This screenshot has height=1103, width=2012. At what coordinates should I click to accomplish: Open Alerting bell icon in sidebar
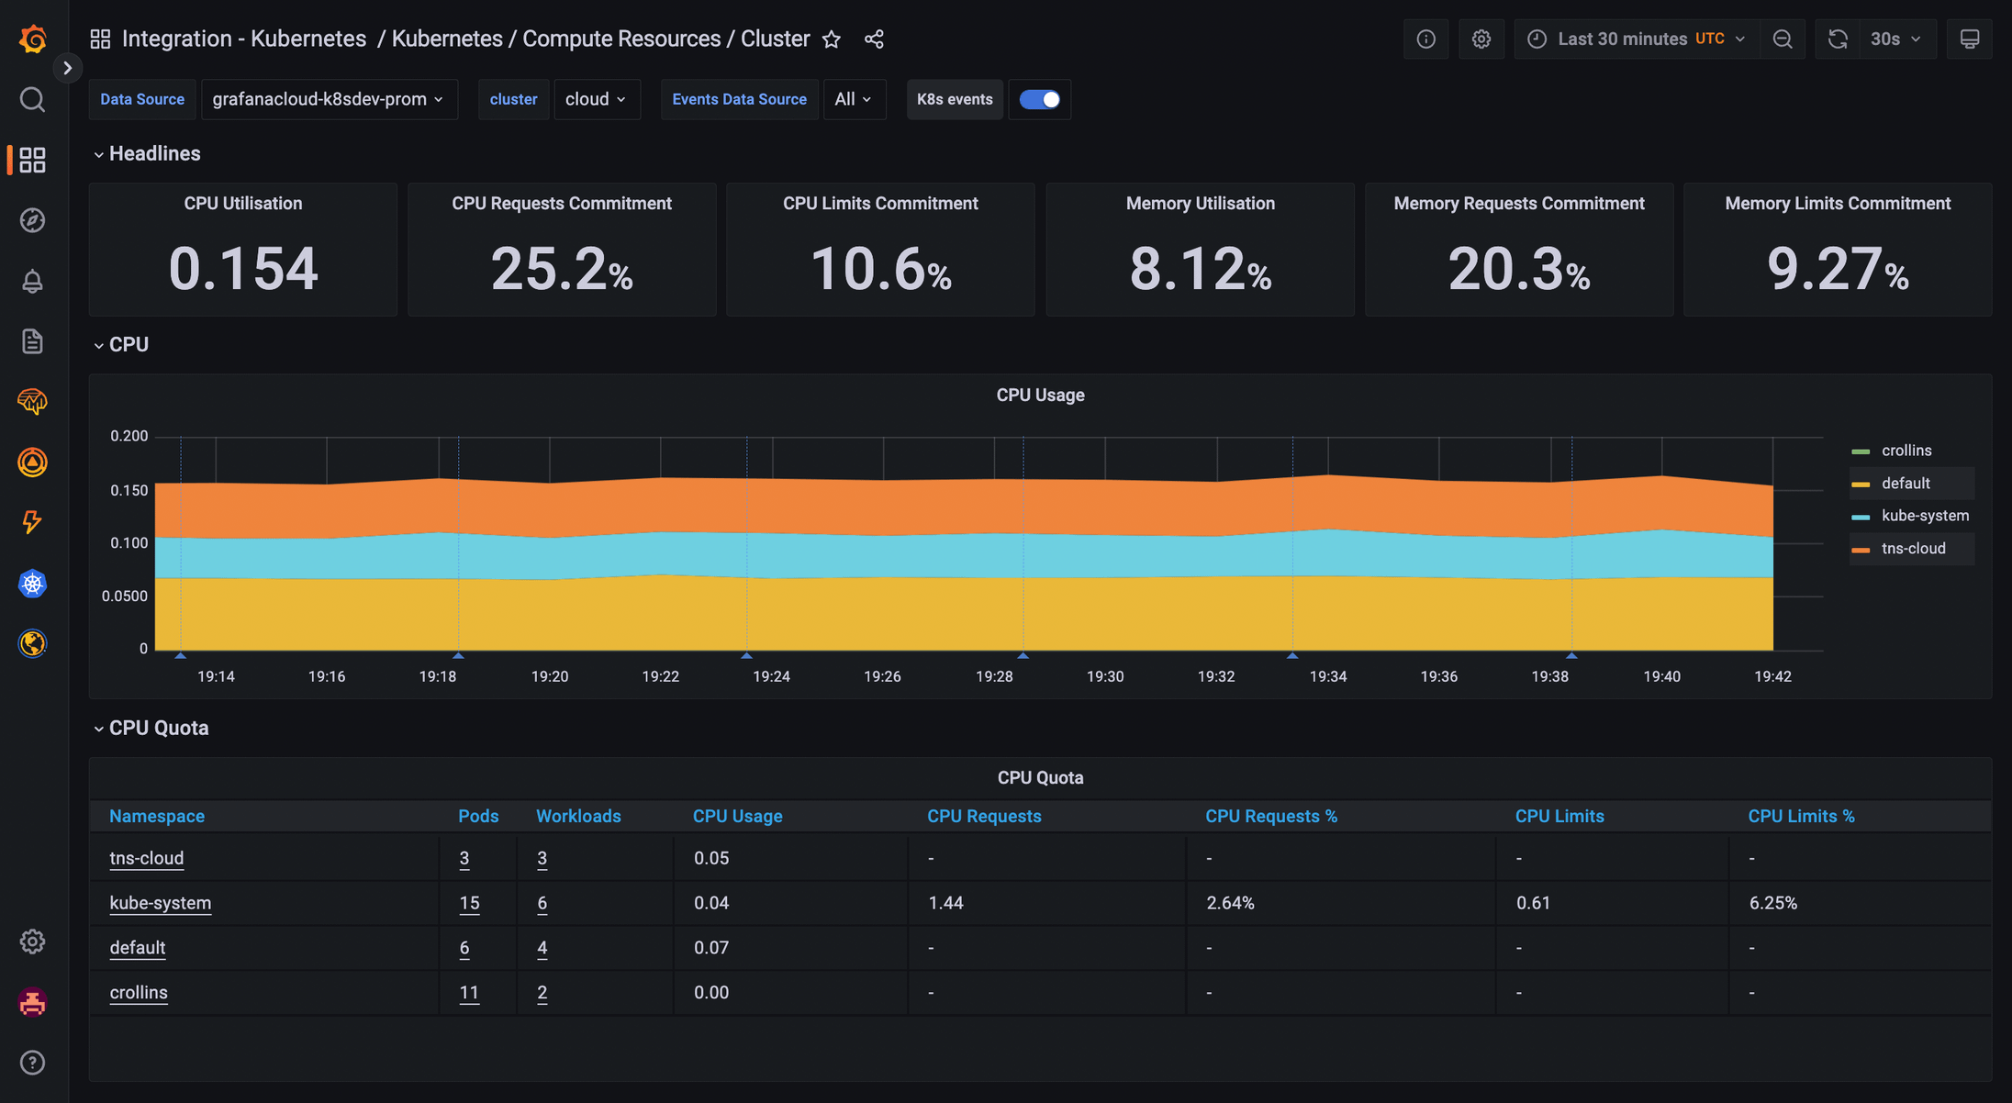pos(32,281)
